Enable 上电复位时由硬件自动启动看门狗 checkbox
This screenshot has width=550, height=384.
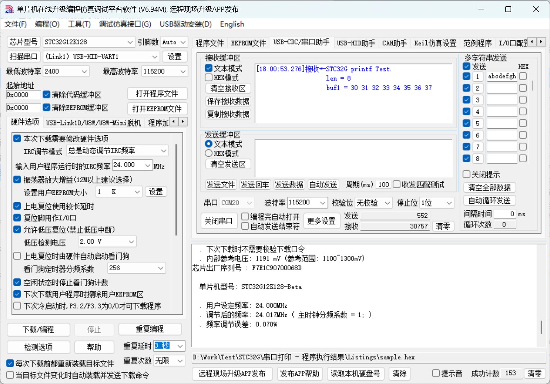(17, 256)
